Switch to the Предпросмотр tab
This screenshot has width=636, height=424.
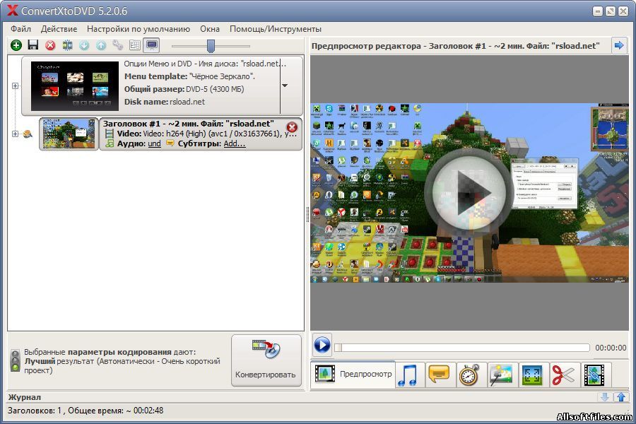coord(353,374)
